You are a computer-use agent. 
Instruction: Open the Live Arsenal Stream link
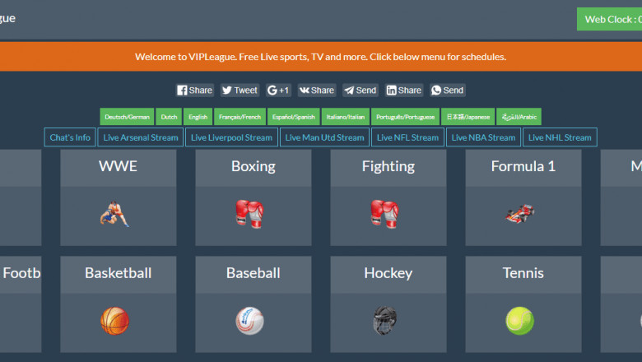[x=141, y=137]
